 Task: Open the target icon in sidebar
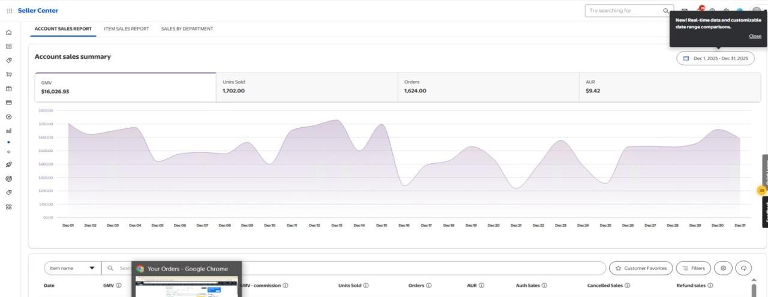pos(8,179)
